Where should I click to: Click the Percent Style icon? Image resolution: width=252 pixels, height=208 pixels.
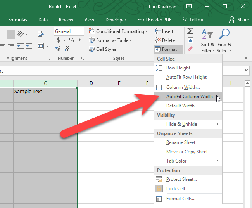(72, 40)
